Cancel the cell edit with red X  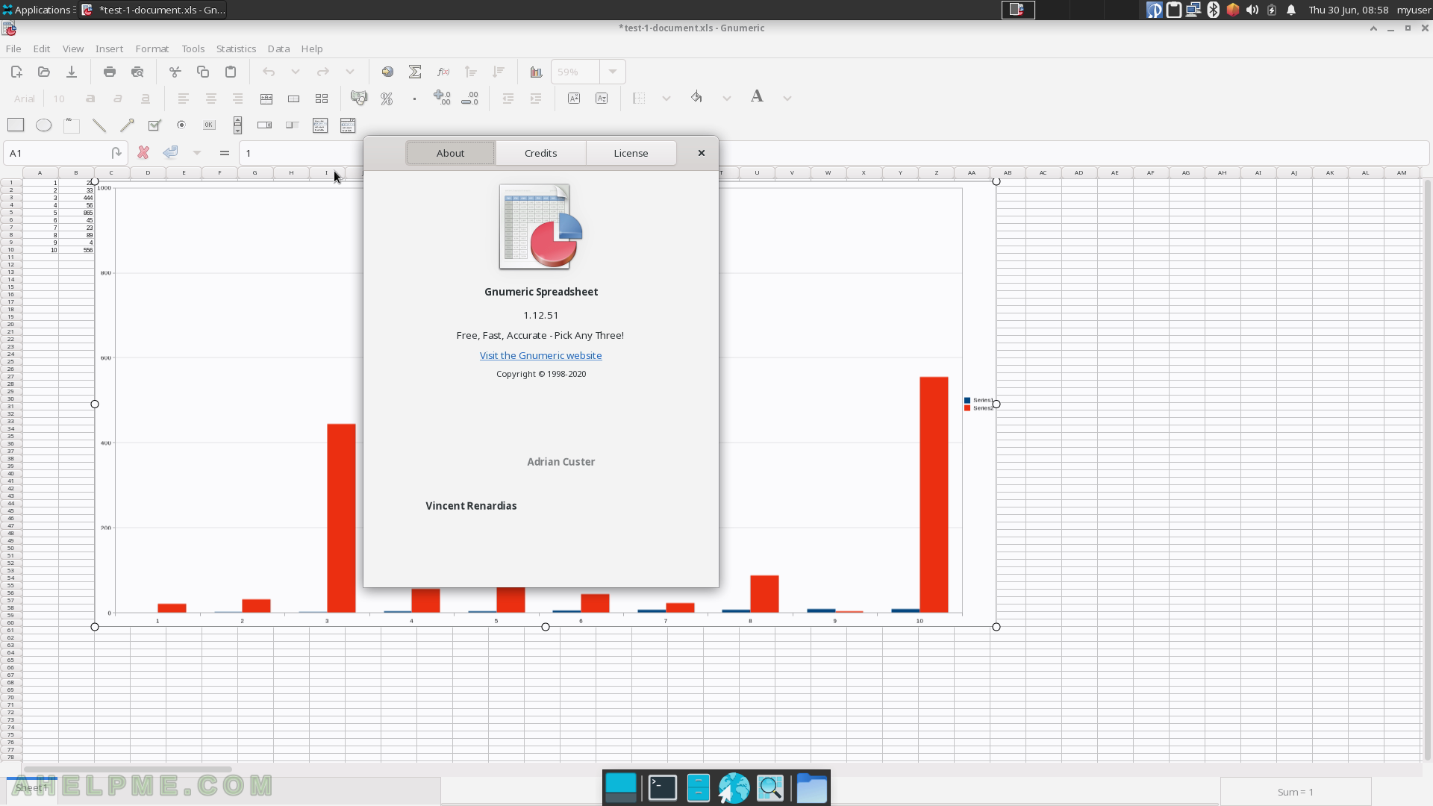143,153
